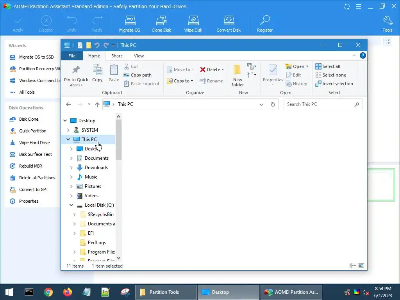Choose Delete all Partitions
This screenshot has width=400, height=300.
coord(32,178)
